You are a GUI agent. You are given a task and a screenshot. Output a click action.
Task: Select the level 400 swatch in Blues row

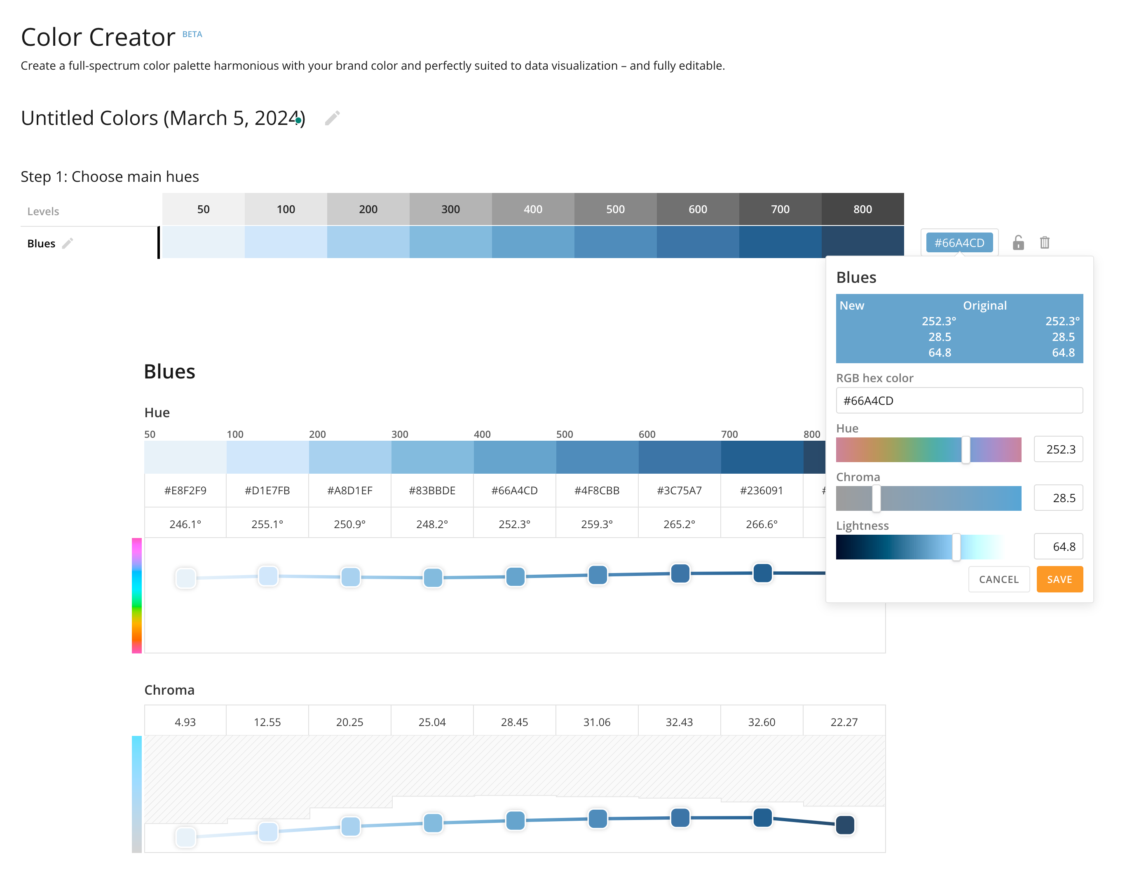click(532, 242)
